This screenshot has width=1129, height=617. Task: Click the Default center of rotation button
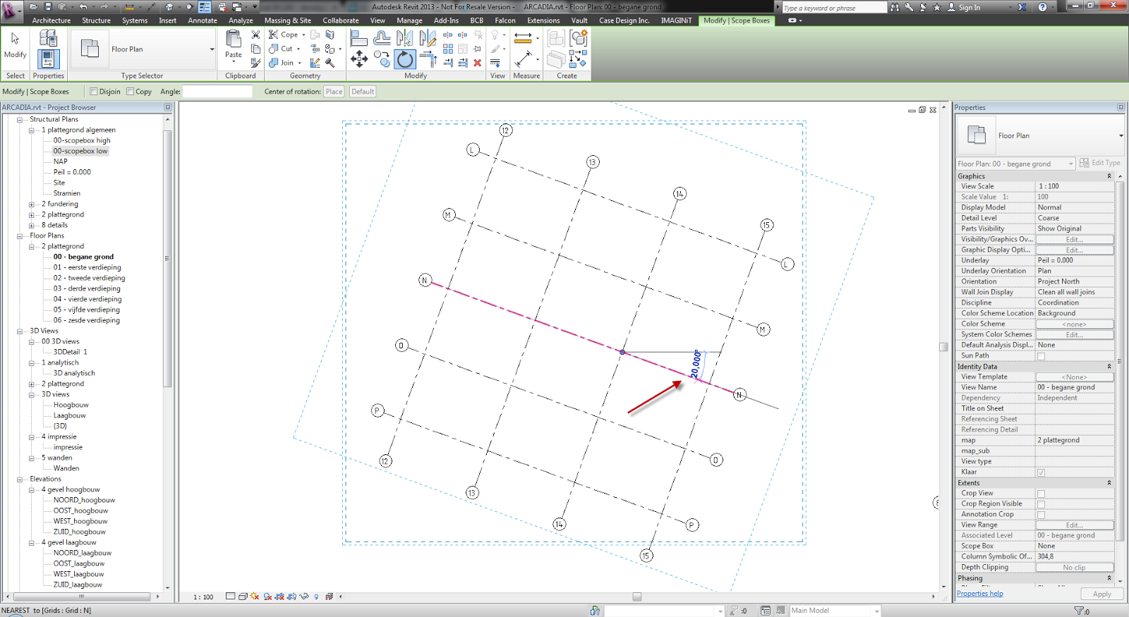point(363,92)
